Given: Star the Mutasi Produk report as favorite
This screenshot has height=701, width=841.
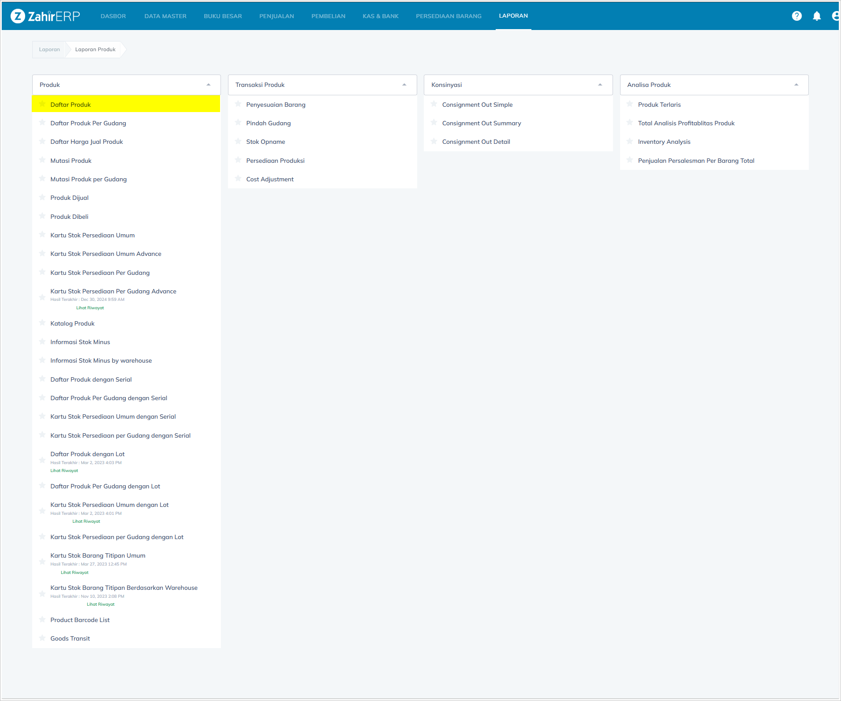Looking at the screenshot, I should [42, 160].
